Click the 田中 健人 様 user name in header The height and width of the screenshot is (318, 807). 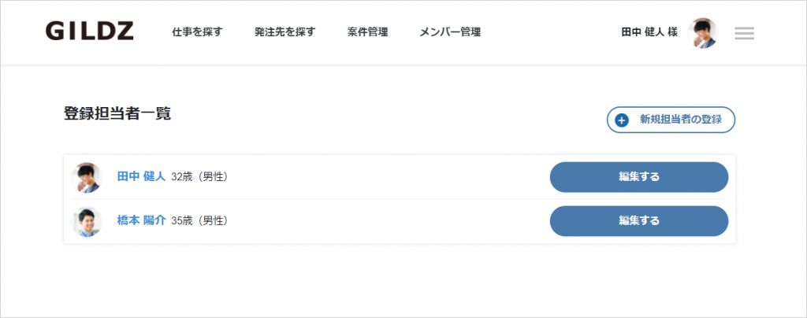(649, 32)
